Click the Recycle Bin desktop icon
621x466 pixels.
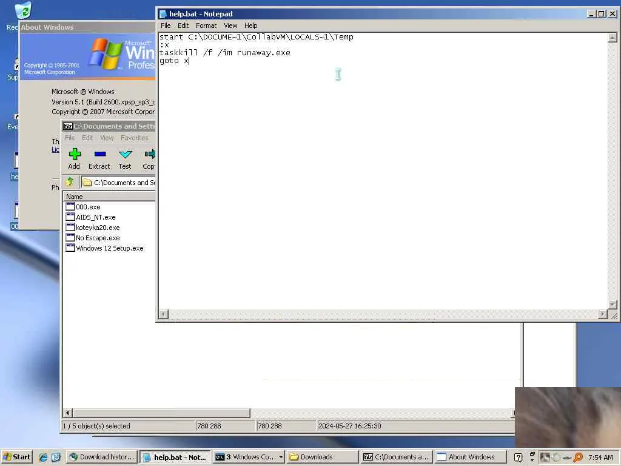point(23,10)
